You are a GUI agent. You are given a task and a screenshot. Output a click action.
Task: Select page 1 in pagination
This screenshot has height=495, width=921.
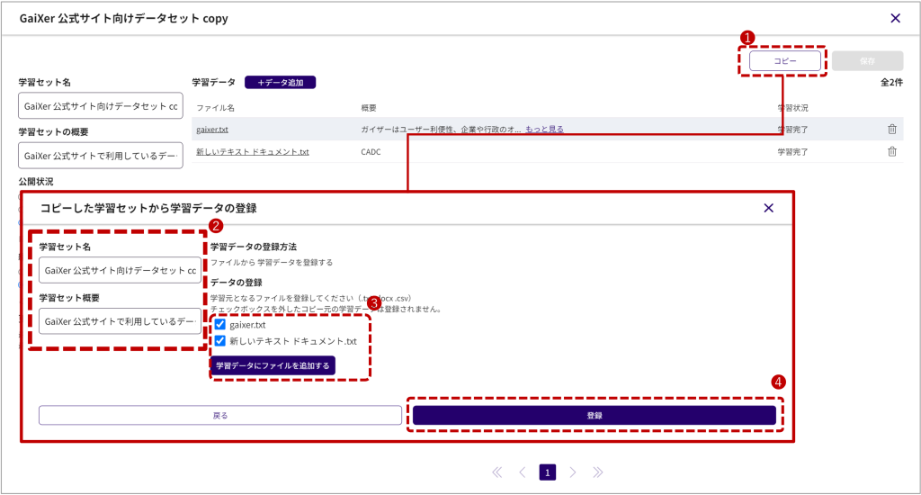coord(547,472)
